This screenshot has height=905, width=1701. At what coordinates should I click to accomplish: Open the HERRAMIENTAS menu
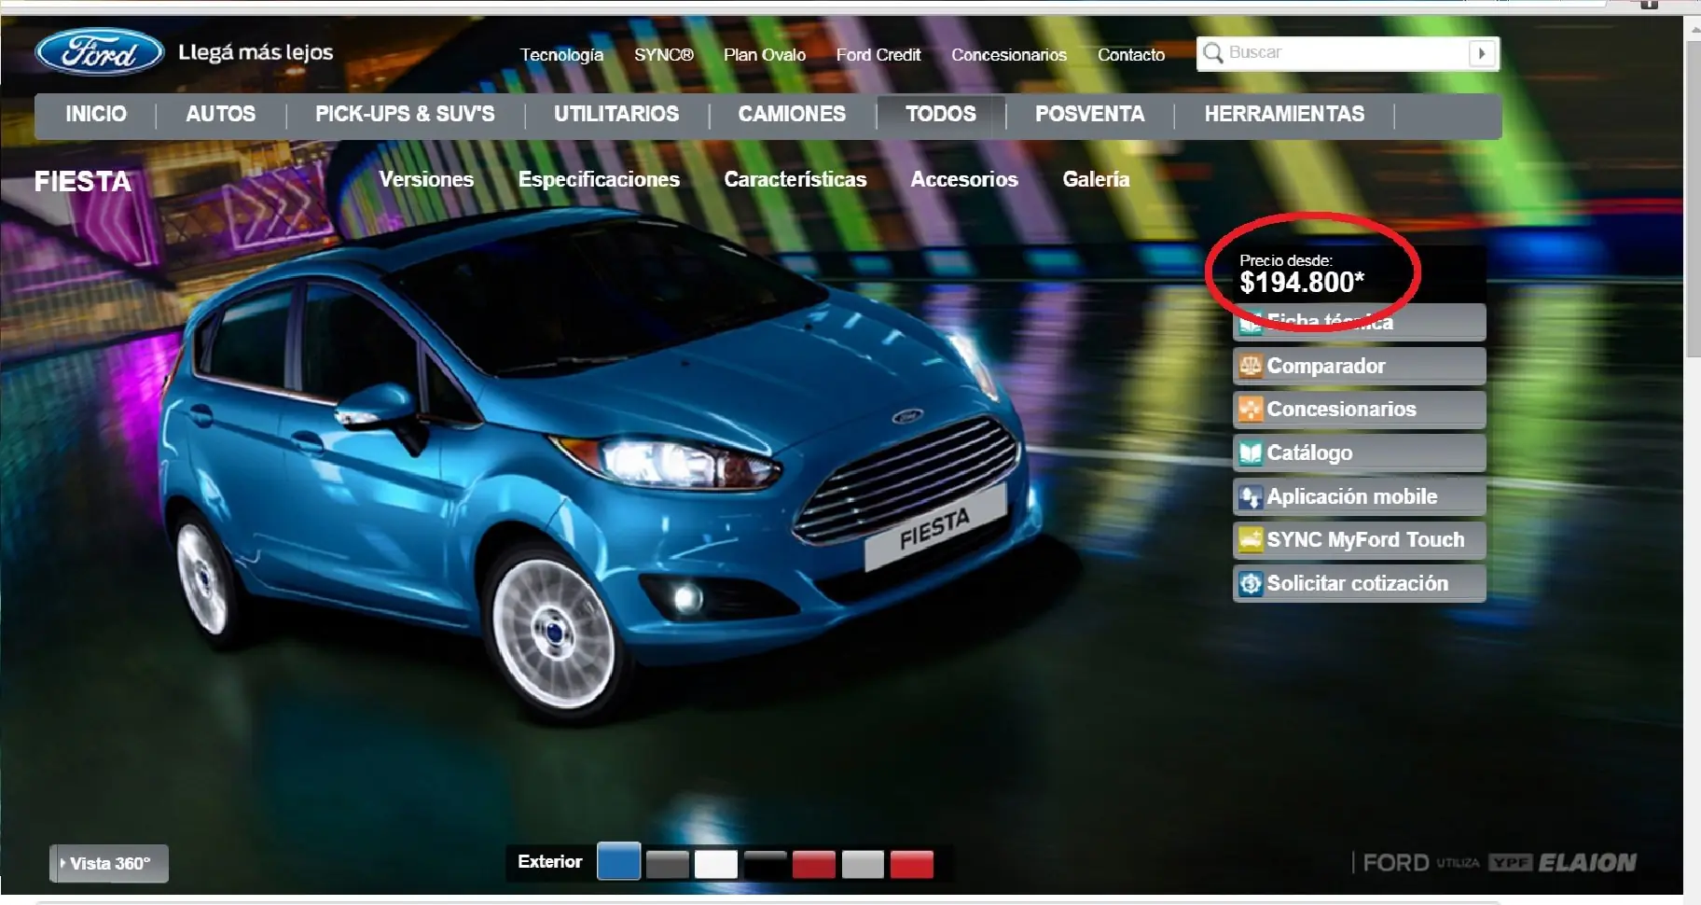[x=1284, y=114]
